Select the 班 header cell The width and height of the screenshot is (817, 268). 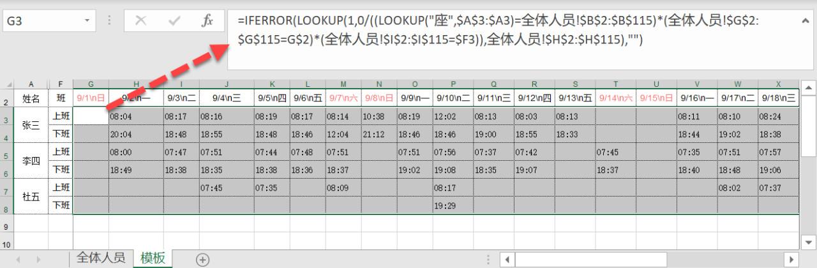61,99
